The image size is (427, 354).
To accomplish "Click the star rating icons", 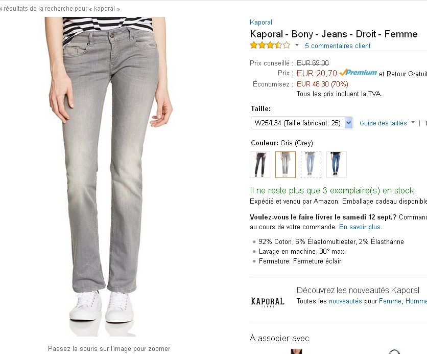I will pyautogui.click(x=270, y=46).
